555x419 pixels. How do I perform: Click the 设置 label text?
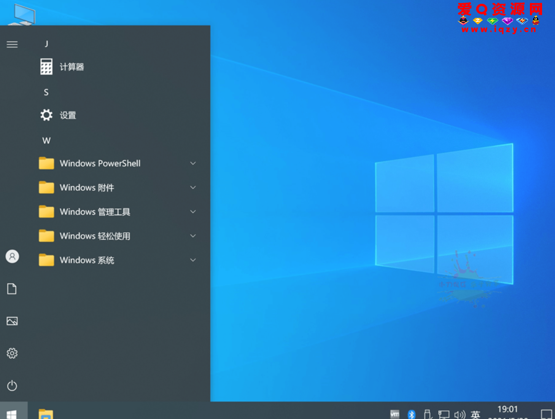click(x=68, y=115)
